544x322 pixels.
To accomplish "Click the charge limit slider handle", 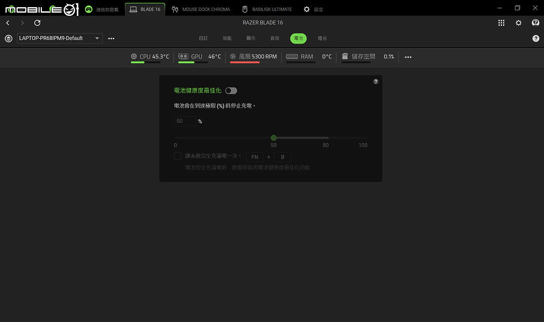I will coord(274,138).
